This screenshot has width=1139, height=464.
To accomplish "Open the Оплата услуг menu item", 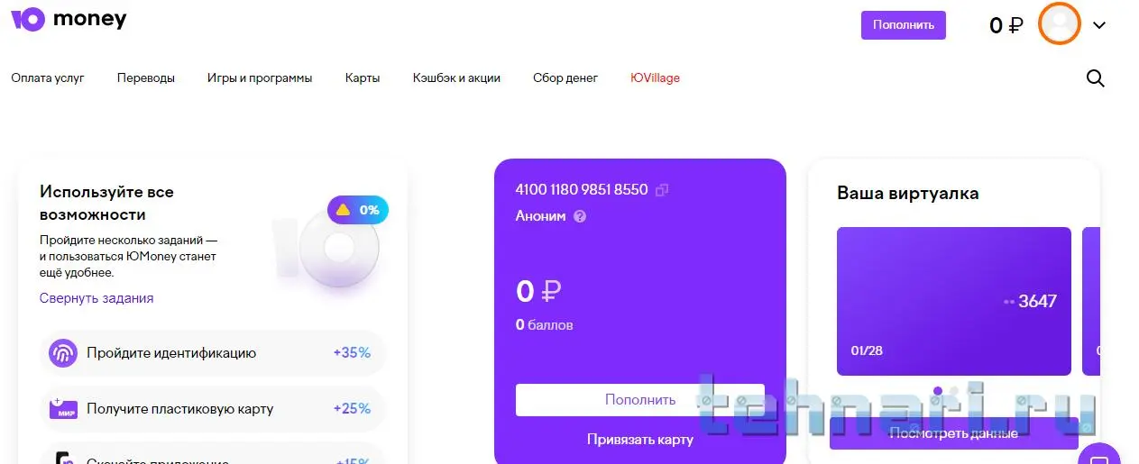I will (x=48, y=78).
